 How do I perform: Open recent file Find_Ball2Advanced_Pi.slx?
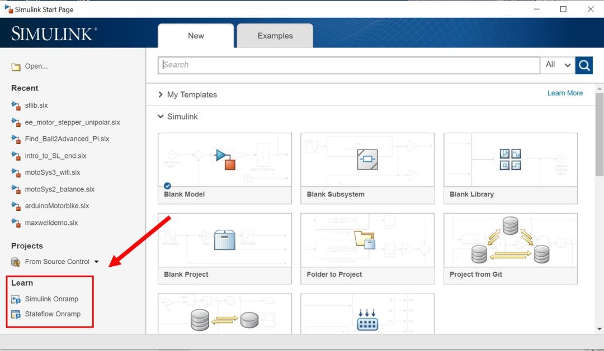pos(67,139)
